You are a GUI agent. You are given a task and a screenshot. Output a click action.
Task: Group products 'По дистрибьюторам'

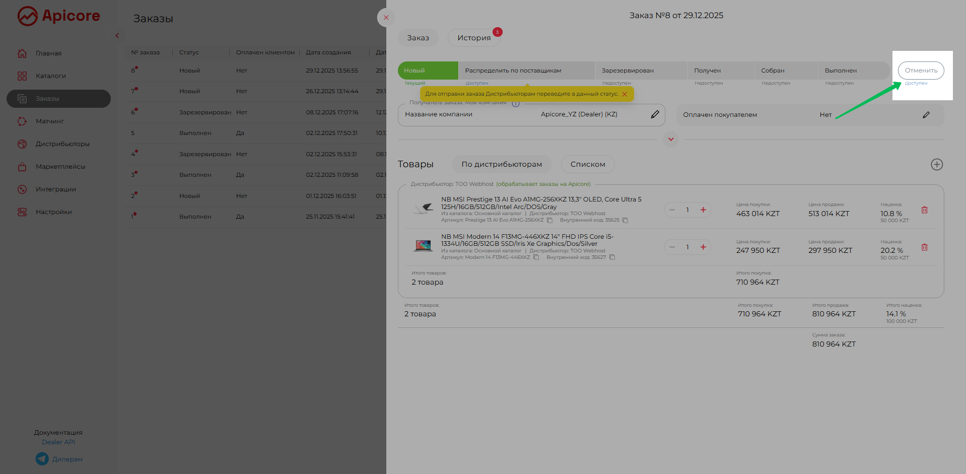coord(502,164)
